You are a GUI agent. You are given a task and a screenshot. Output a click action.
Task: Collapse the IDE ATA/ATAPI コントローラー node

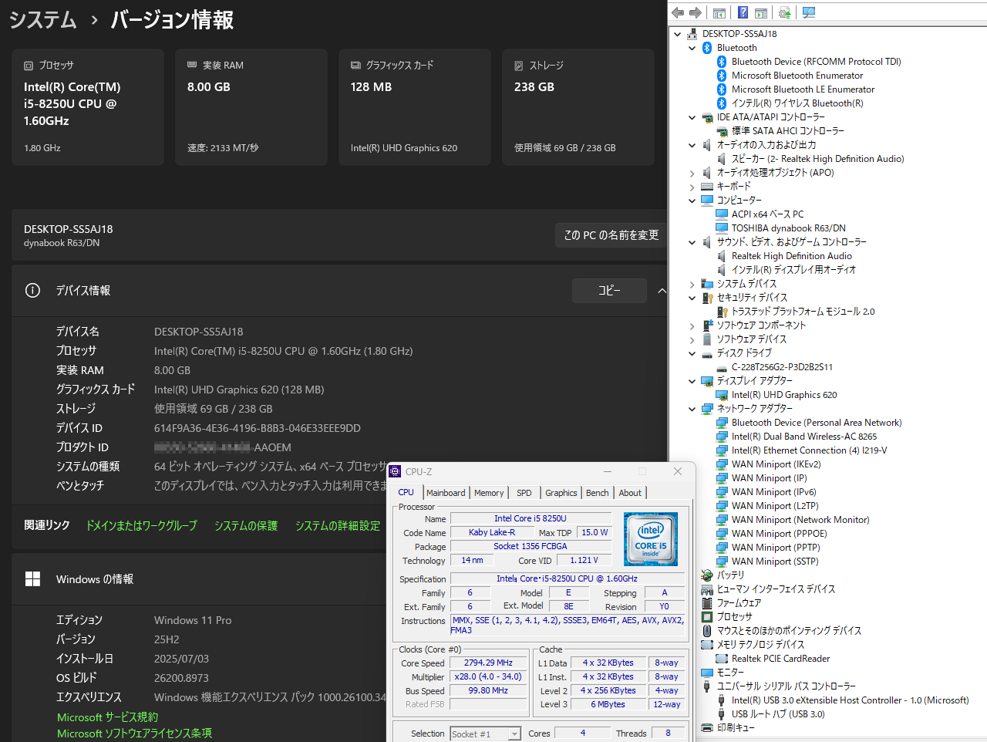coord(692,117)
